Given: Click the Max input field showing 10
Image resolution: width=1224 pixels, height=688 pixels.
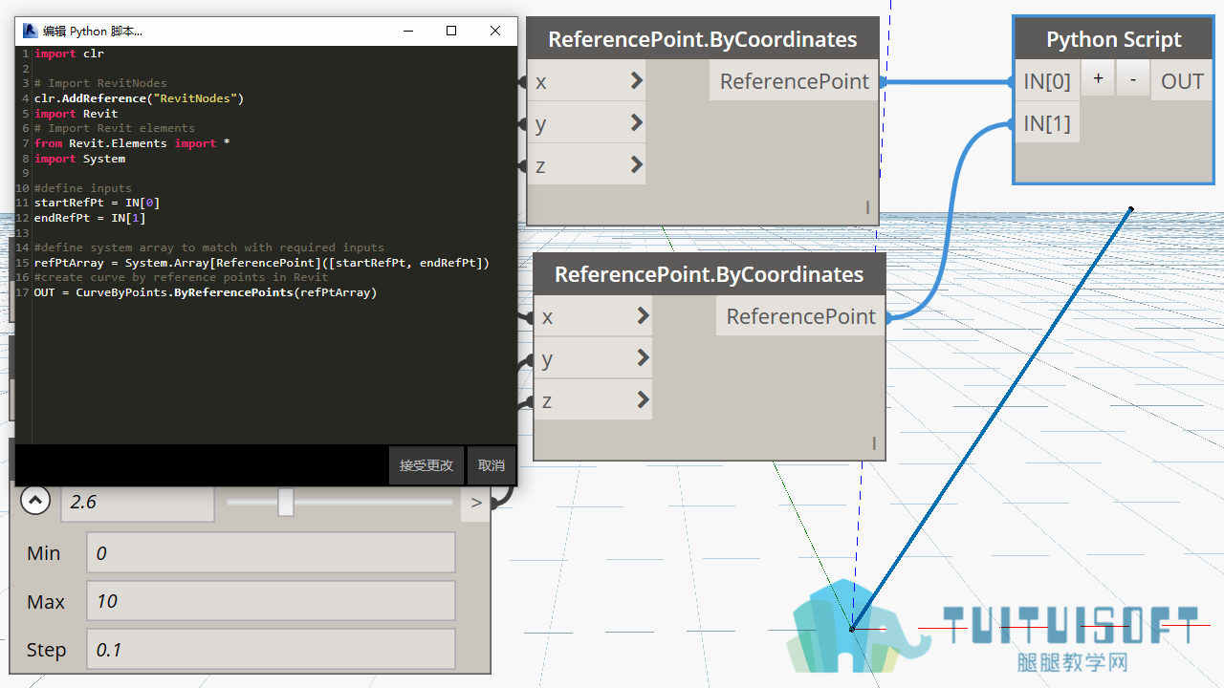Looking at the screenshot, I should point(271,601).
